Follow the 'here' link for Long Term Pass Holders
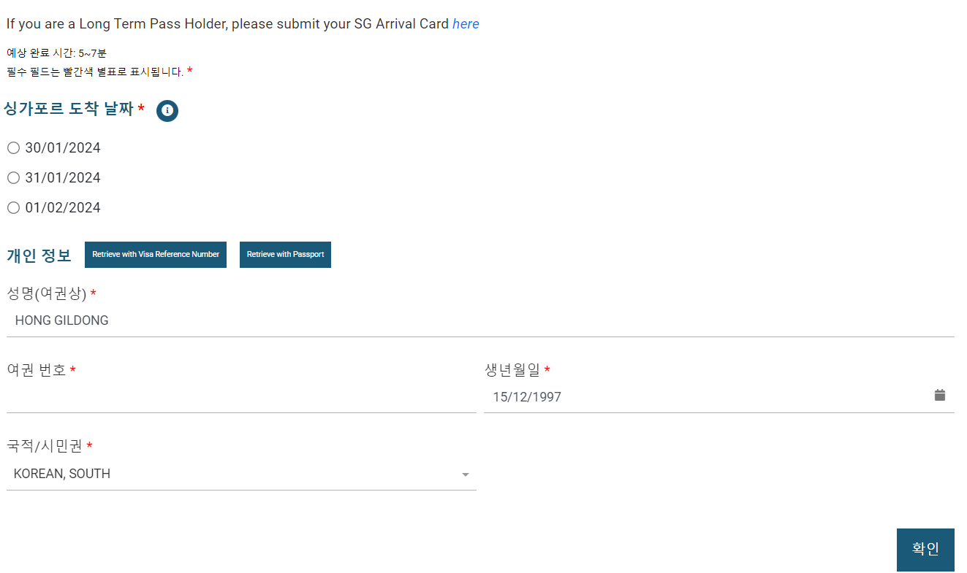This screenshot has width=967, height=573. tap(466, 23)
